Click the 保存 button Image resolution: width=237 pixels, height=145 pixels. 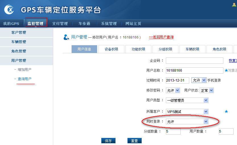point(108,141)
